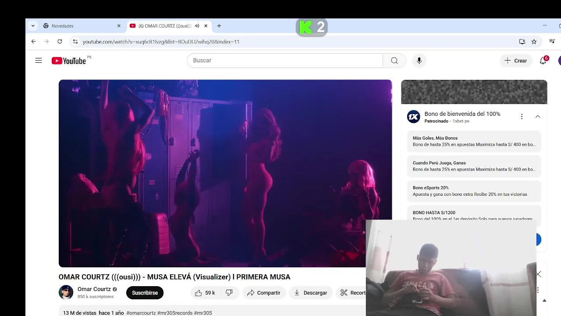Viewport: 561px width, 316px height.
Task: Click install app icon in address bar
Action: click(522, 42)
